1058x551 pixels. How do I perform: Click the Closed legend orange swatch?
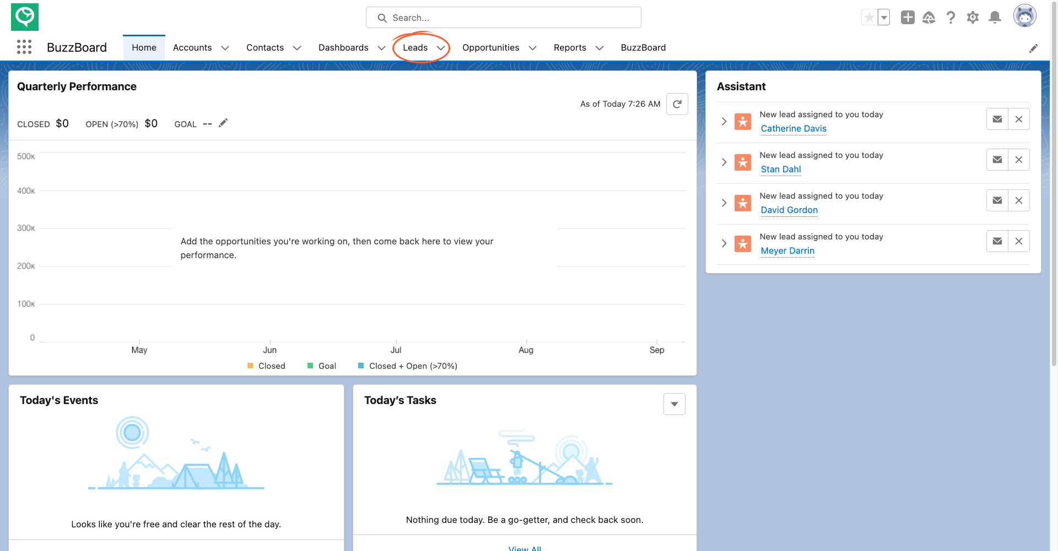tap(250, 365)
